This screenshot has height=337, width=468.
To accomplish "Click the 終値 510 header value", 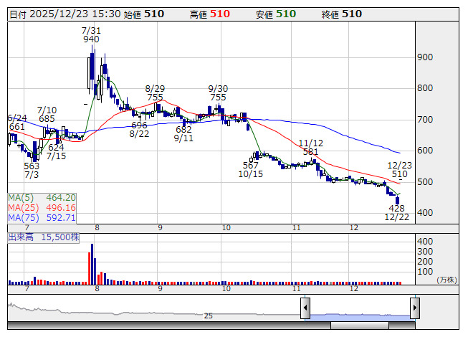I will click(342, 14).
